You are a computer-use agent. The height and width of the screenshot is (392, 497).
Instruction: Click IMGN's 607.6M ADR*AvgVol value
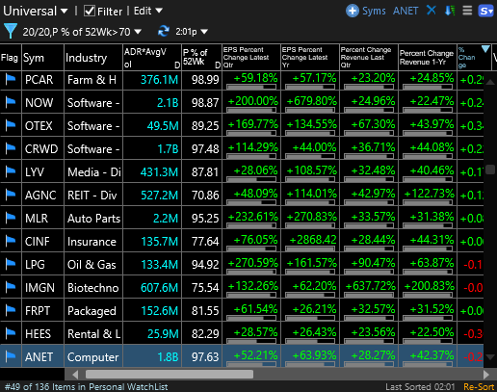click(x=159, y=288)
